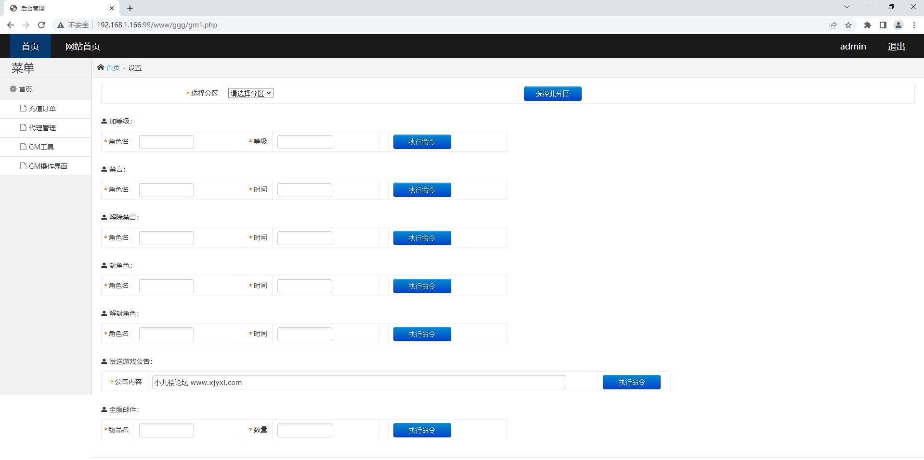Open the browser profile avatar icon

[898, 25]
